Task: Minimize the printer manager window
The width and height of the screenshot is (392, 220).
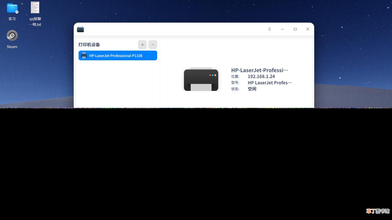Action: tap(283, 29)
